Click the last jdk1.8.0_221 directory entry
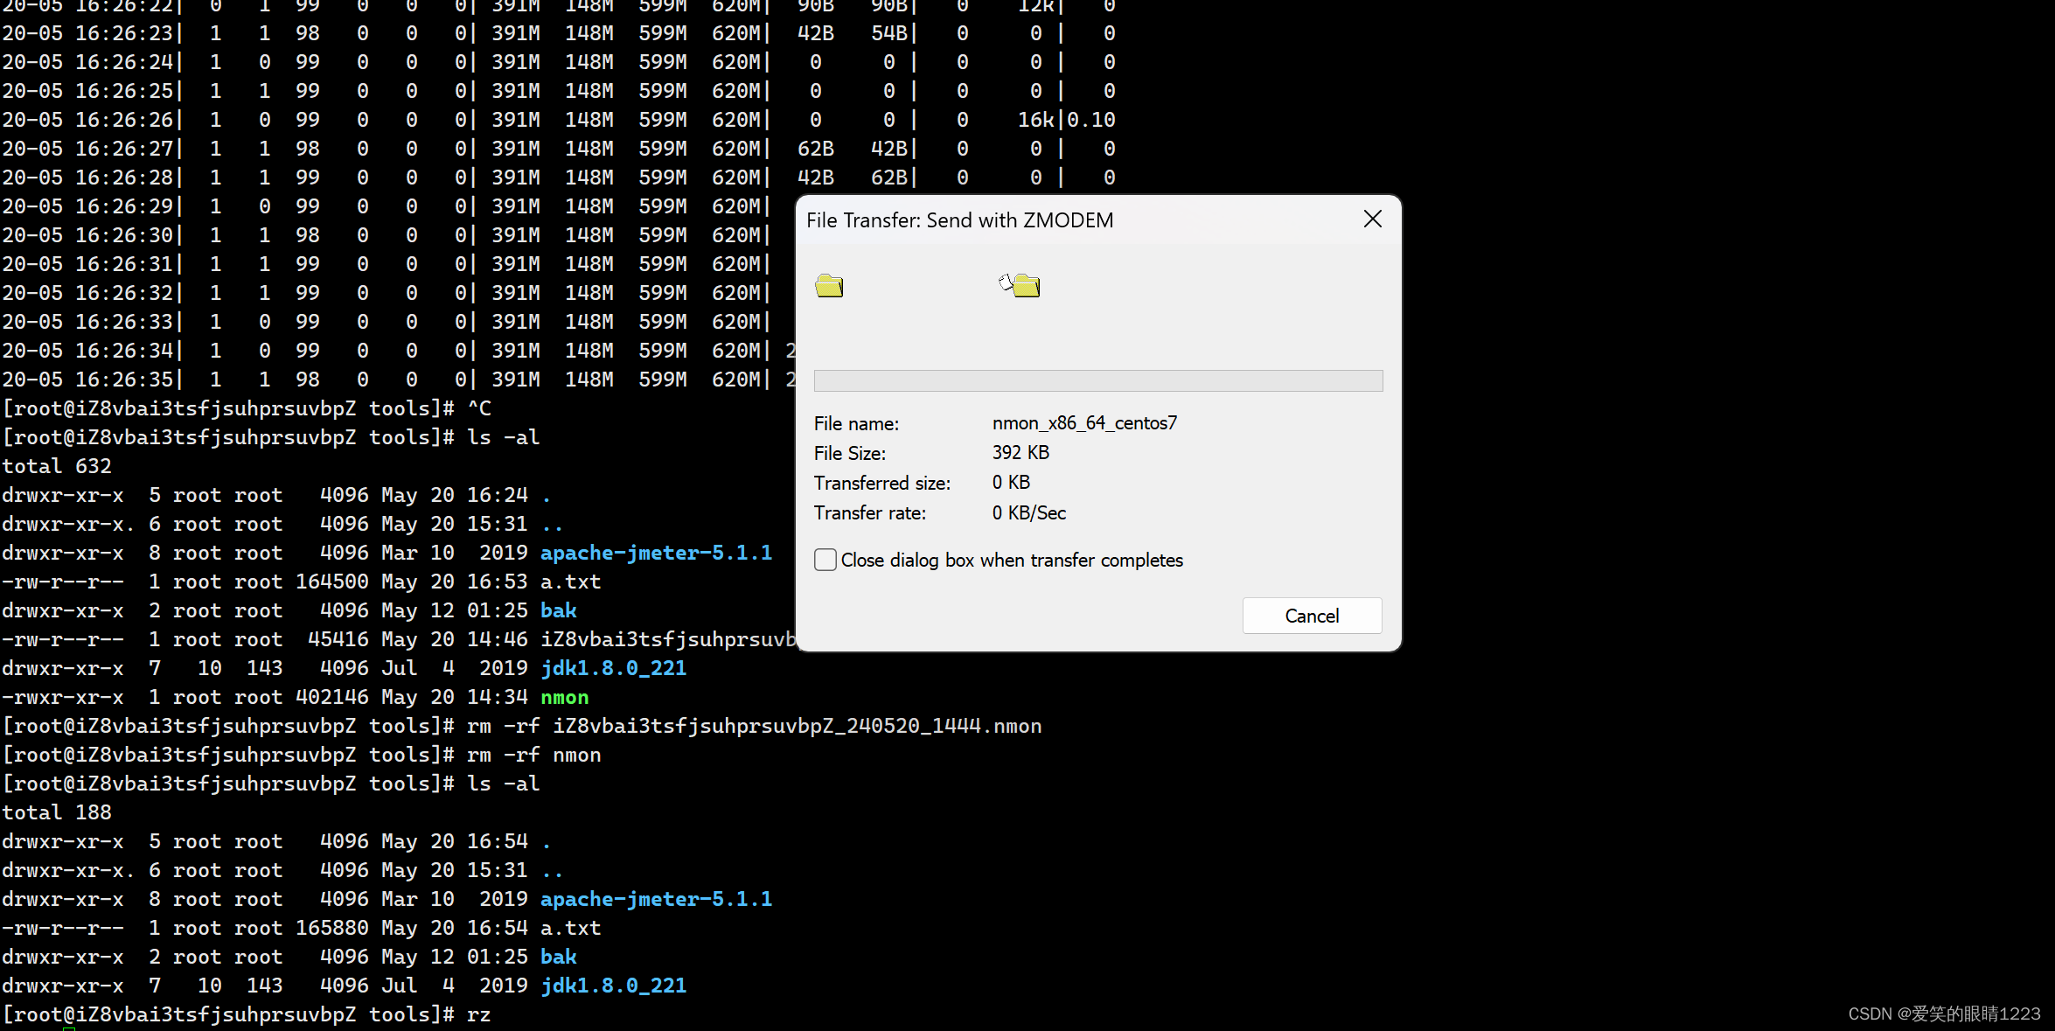This screenshot has height=1031, width=2055. tap(613, 986)
